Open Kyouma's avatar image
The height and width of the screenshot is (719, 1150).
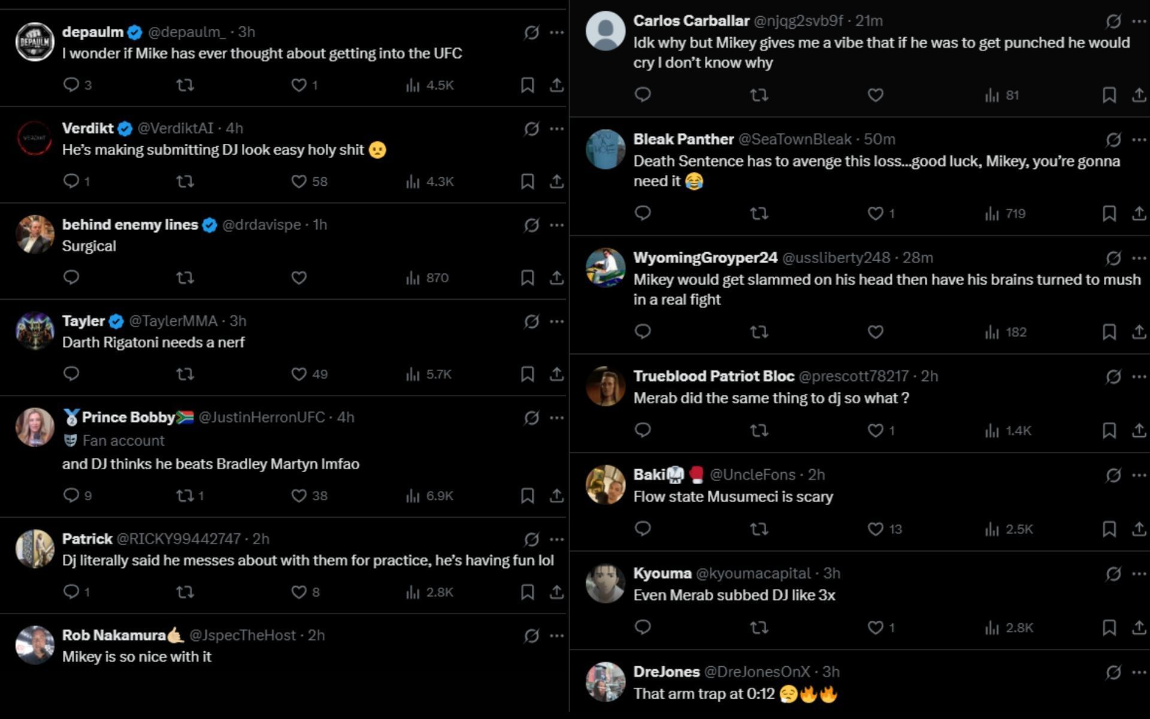pyautogui.click(x=605, y=583)
